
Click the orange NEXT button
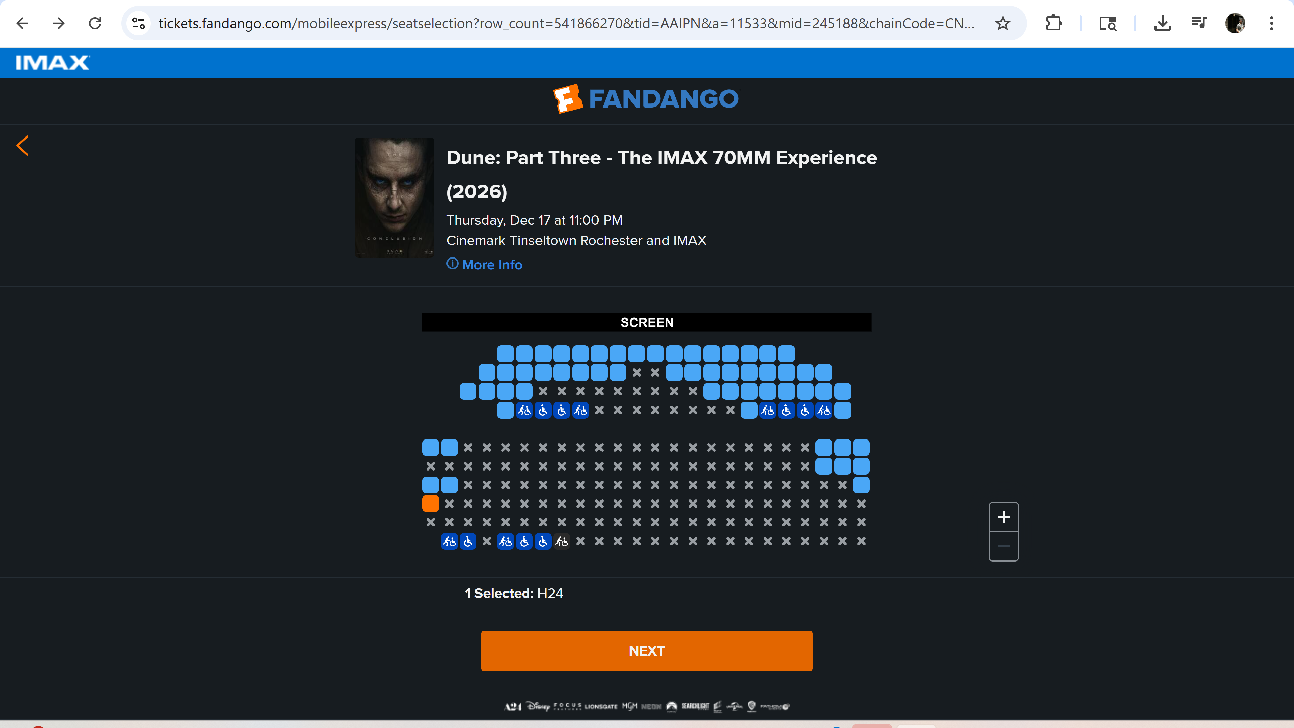coord(647,650)
